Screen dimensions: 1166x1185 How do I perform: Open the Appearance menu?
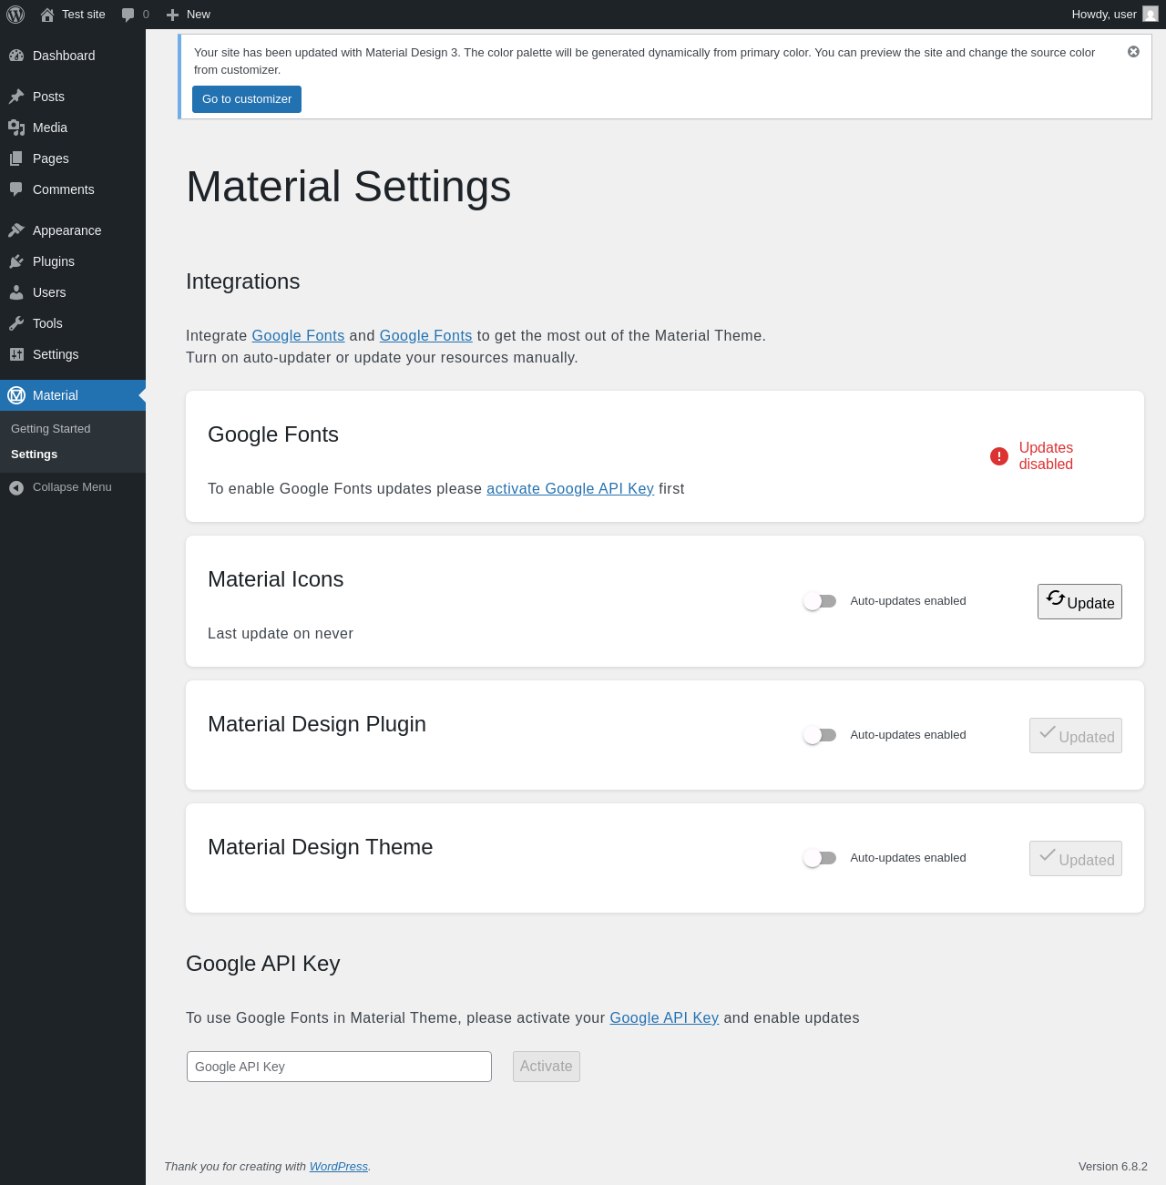pyautogui.click(x=73, y=230)
